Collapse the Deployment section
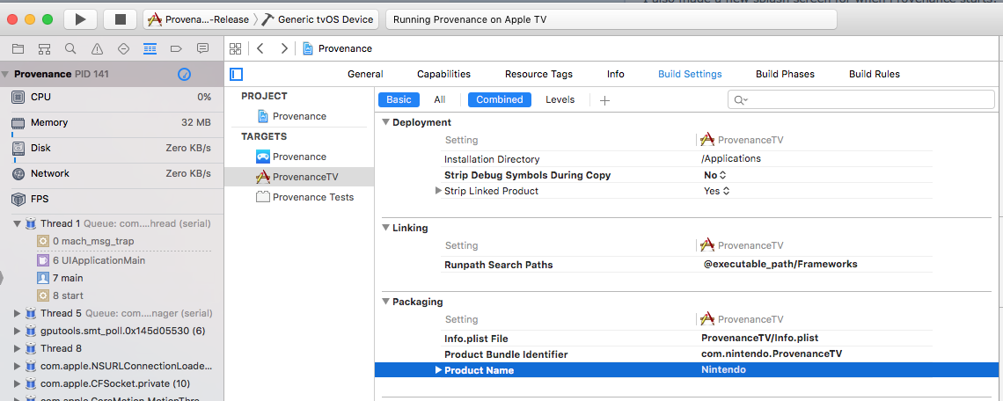This screenshot has height=401, width=1003. pyautogui.click(x=385, y=122)
